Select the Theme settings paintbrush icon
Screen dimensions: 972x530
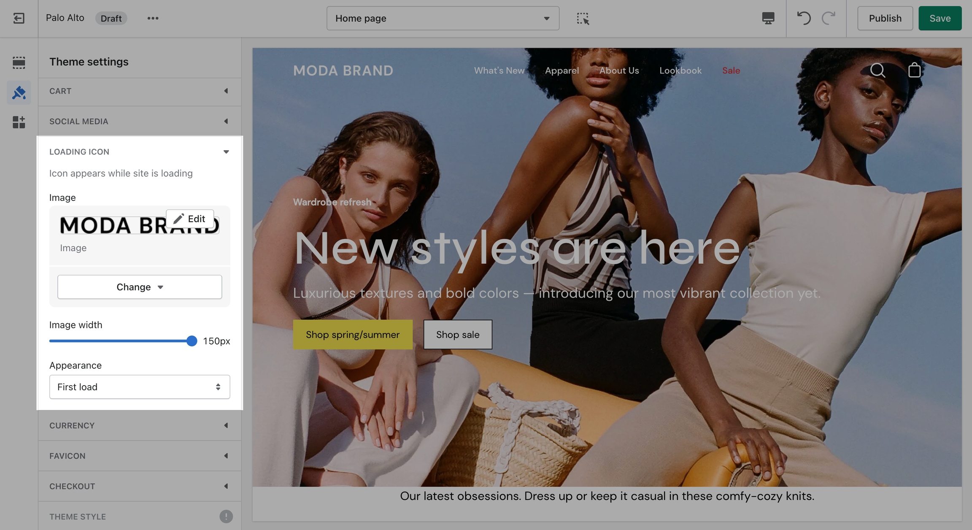pyautogui.click(x=19, y=92)
